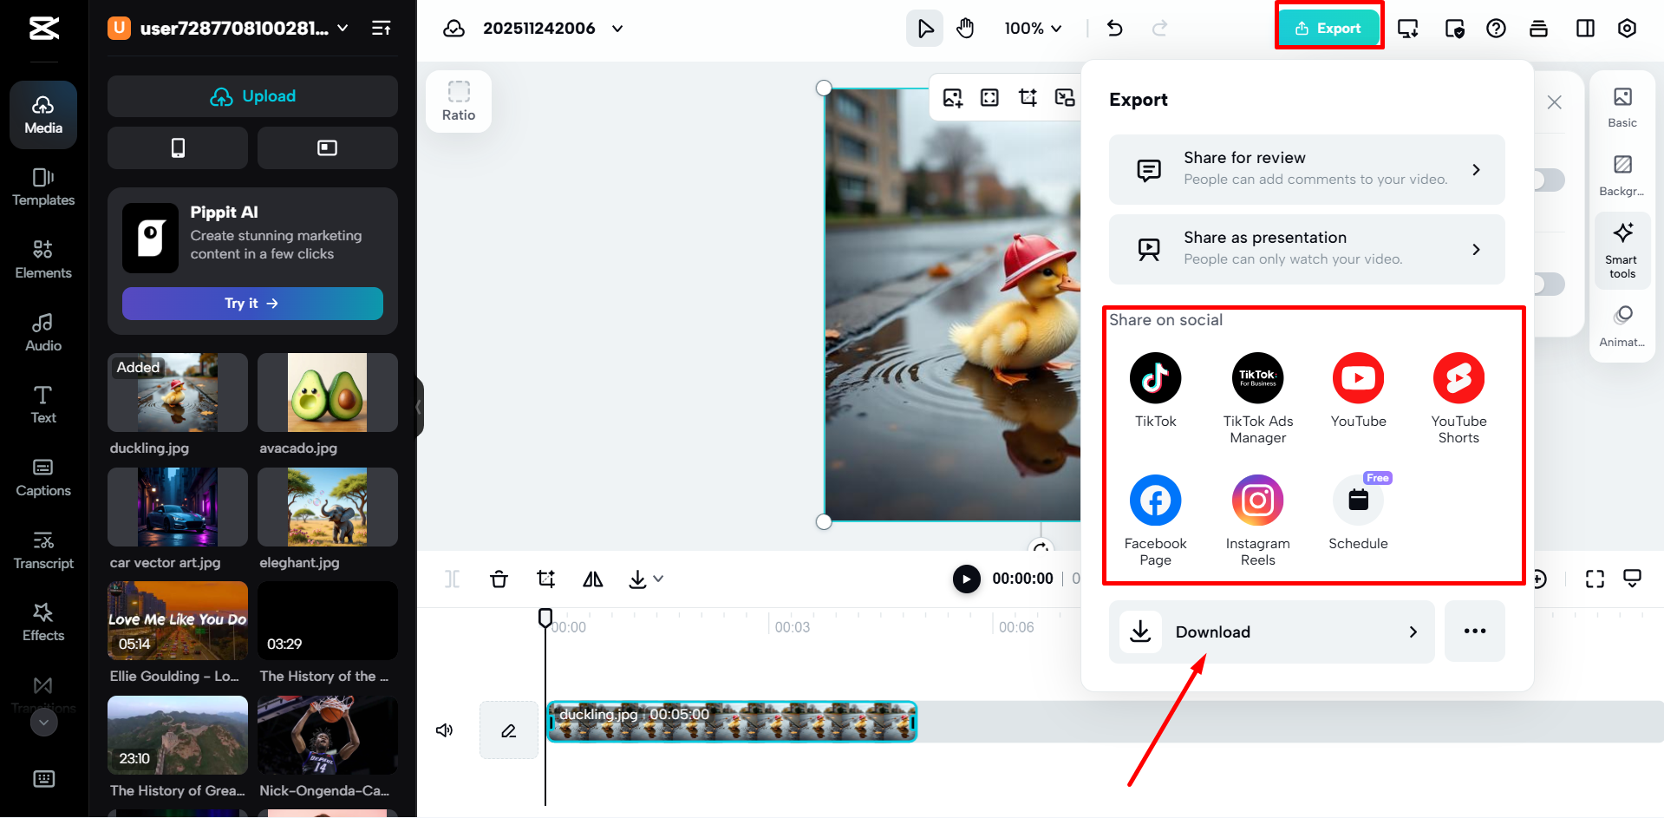This screenshot has width=1664, height=818.
Task: Select the duckling.jpg media thumbnail
Action: click(x=178, y=392)
